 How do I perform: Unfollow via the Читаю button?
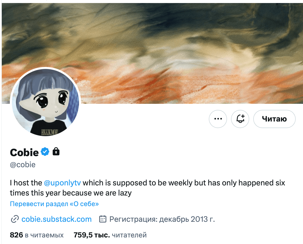pyautogui.click(x=274, y=118)
